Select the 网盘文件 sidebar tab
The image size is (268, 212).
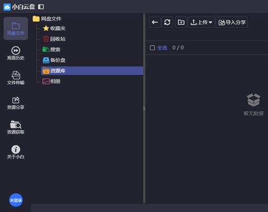[x=16, y=28]
